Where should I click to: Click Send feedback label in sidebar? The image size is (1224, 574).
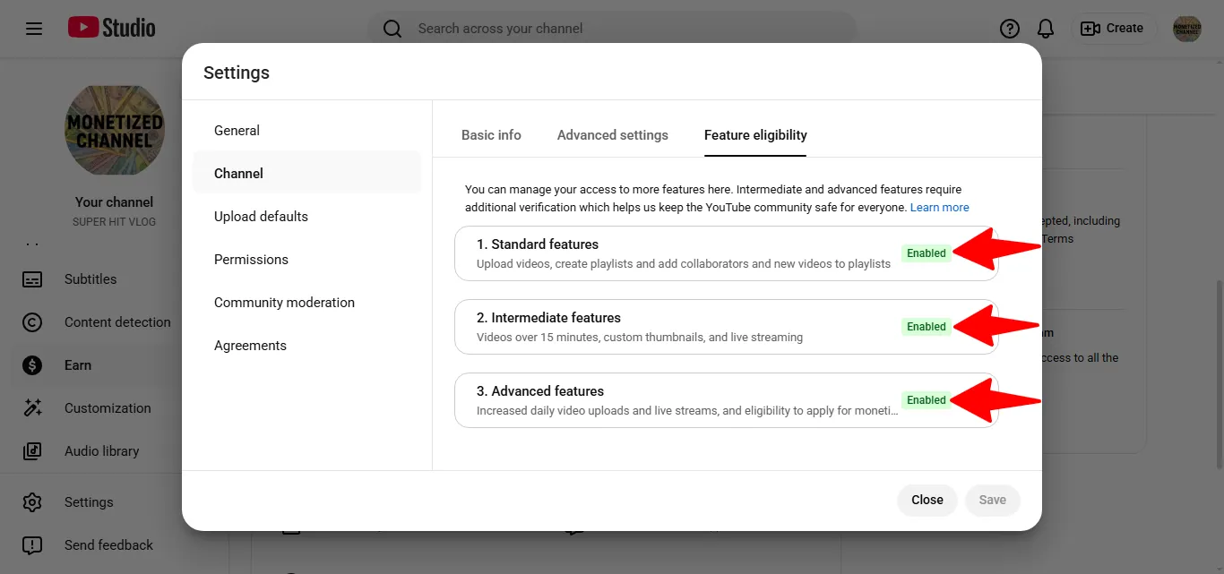click(108, 545)
